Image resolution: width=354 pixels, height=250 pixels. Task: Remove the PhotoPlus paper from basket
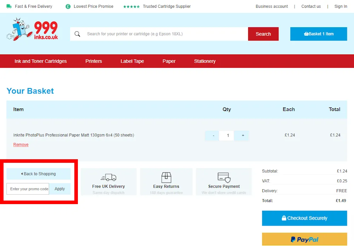(21, 144)
